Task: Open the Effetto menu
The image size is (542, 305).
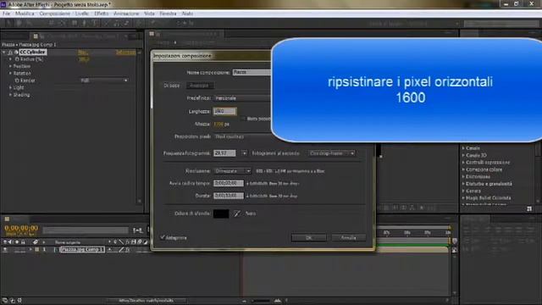Action: tap(102, 14)
